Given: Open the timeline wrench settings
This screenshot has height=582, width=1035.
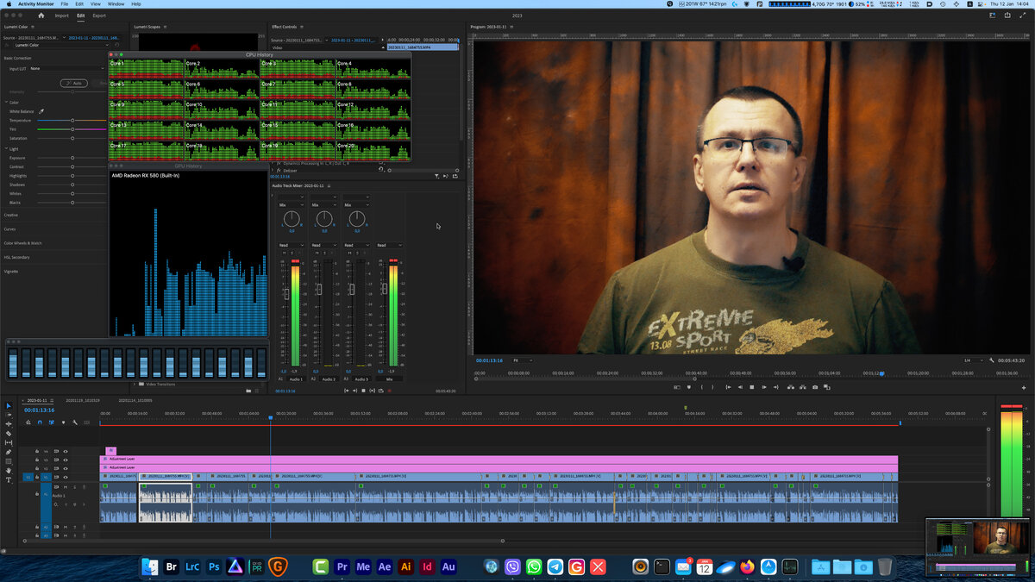Looking at the screenshot, I should click(75, 422).
